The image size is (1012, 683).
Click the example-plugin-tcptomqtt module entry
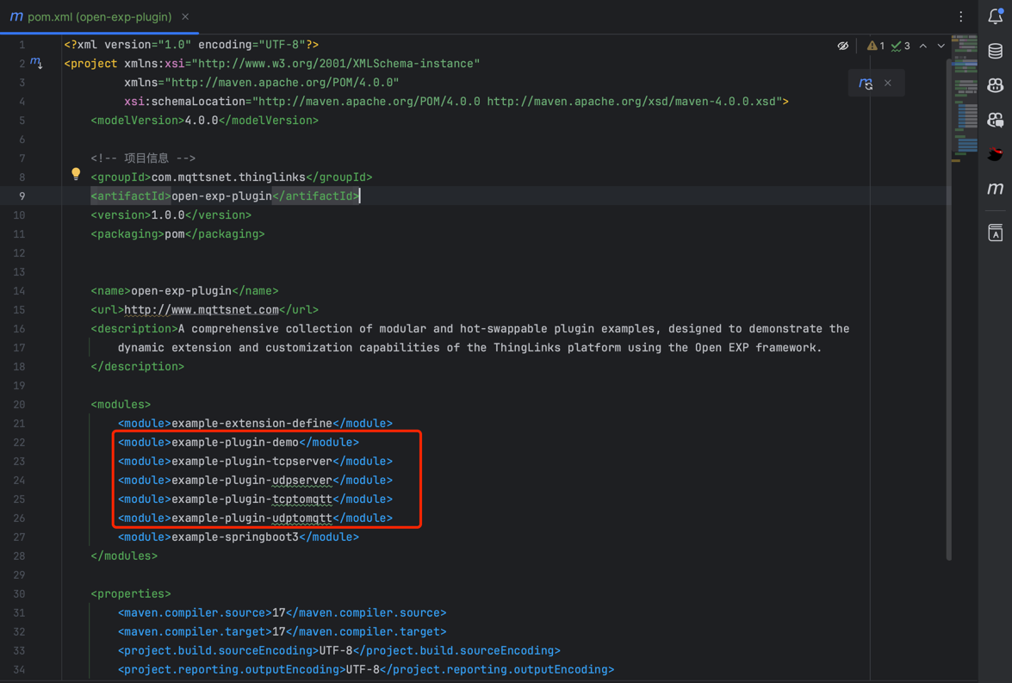point(255,499)
